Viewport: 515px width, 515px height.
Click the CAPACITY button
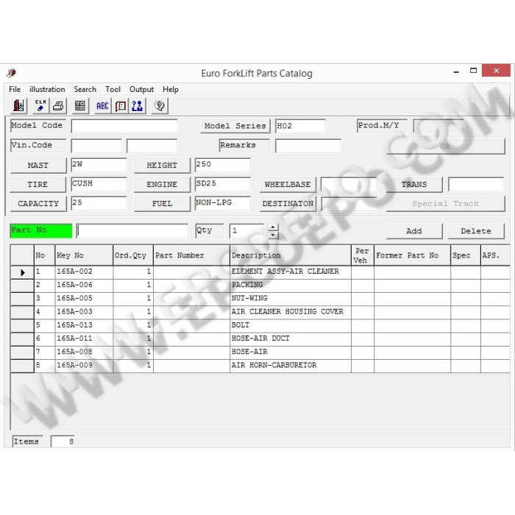click(38, 204)
